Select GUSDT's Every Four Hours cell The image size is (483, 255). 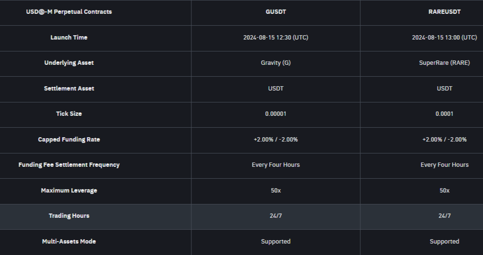[275, 165]
